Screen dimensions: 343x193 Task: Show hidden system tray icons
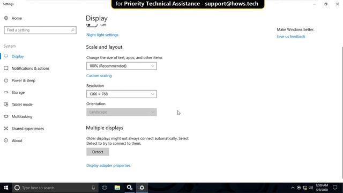(293, 188)
